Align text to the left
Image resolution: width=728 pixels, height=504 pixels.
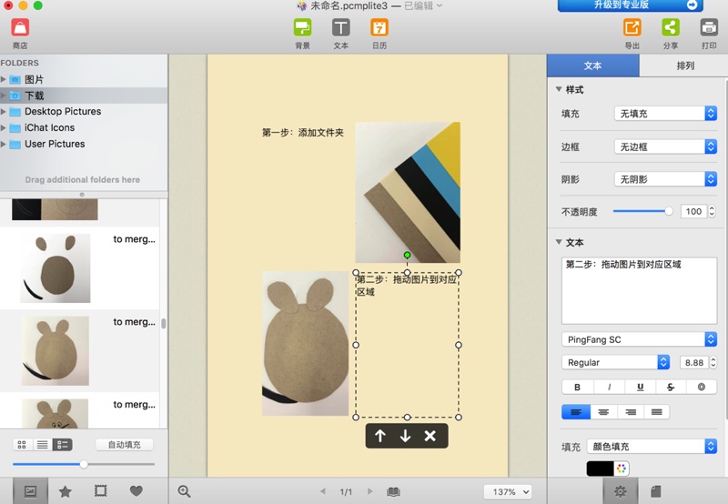click(x=576, y=411)
